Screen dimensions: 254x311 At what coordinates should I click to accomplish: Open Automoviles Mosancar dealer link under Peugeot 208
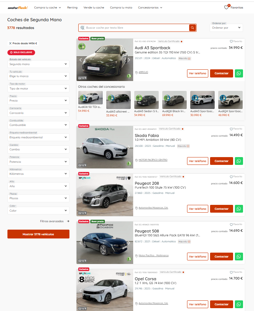[x=153, y=208]
